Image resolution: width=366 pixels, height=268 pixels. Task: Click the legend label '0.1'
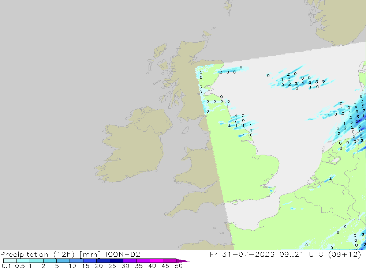click(6, 266)
